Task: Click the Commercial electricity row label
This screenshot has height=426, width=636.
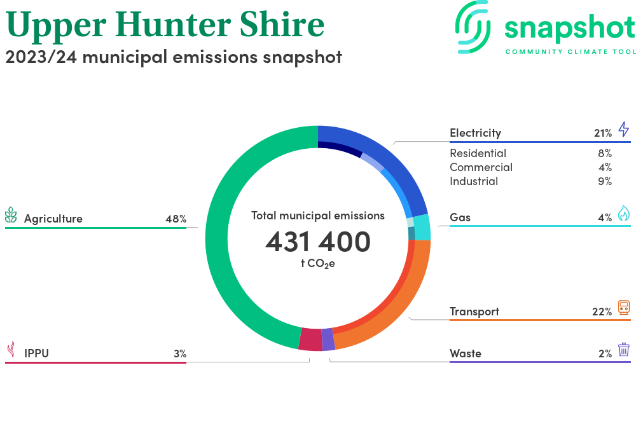Action: point(481,167)
